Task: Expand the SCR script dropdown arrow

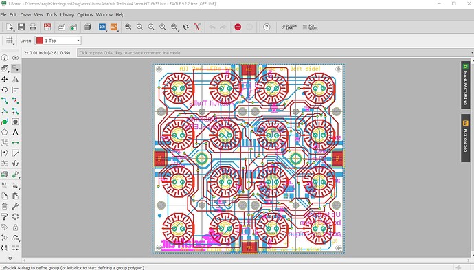Action: [106, 30]
